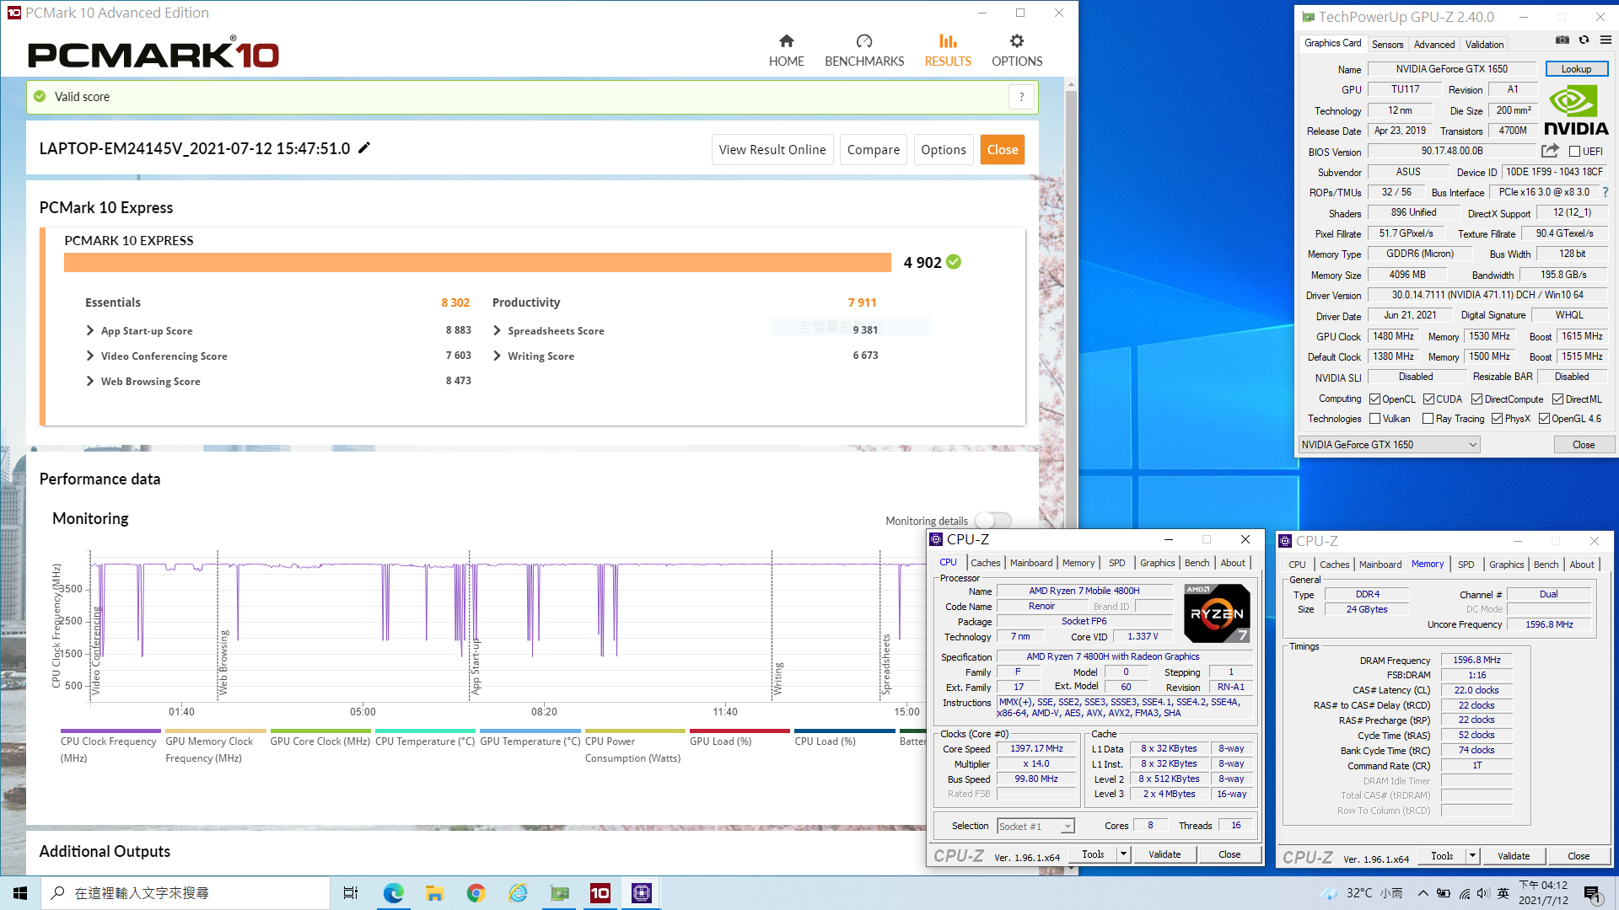This screenshot has width=1619, height=910.
Task: Open File Explorer from taskbar
Action: [434, 893]
